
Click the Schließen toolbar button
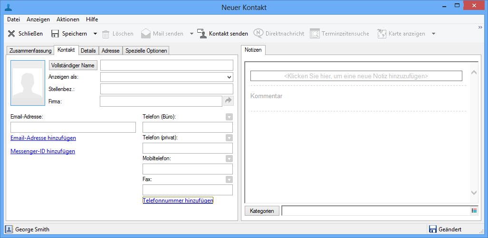(25, 34)
